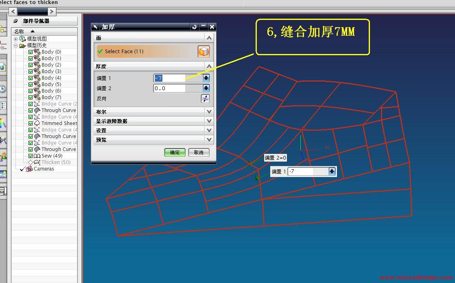Reset the Thicken dialog via title bar icon
455x283 pixels.
[x=194, y=27]
